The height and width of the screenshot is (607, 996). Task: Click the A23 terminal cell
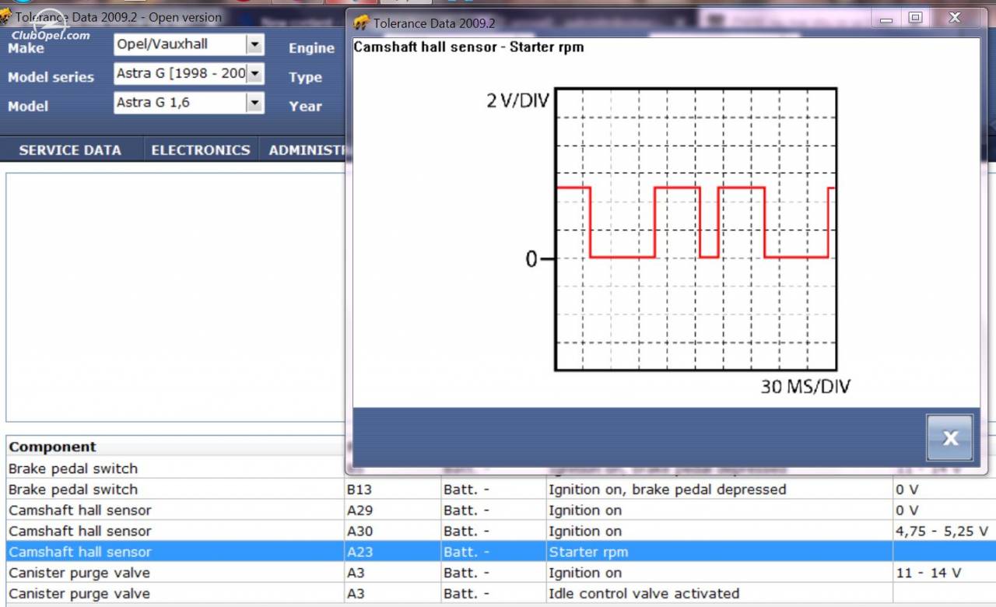(392, 552)
